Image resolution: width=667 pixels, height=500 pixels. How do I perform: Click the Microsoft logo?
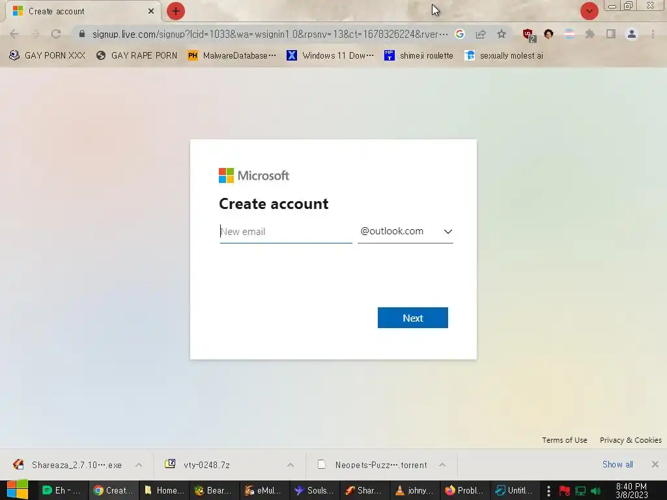point(254,176)
